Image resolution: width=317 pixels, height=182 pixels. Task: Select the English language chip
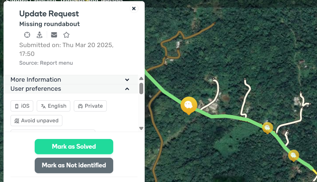54,106
